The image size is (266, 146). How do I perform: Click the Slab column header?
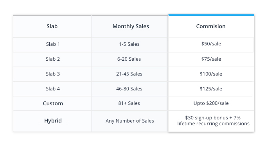(52, 26)
